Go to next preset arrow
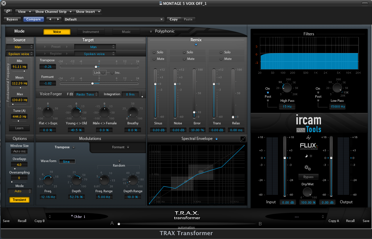This screenshot has width=372, height=239. pos(58,19)
